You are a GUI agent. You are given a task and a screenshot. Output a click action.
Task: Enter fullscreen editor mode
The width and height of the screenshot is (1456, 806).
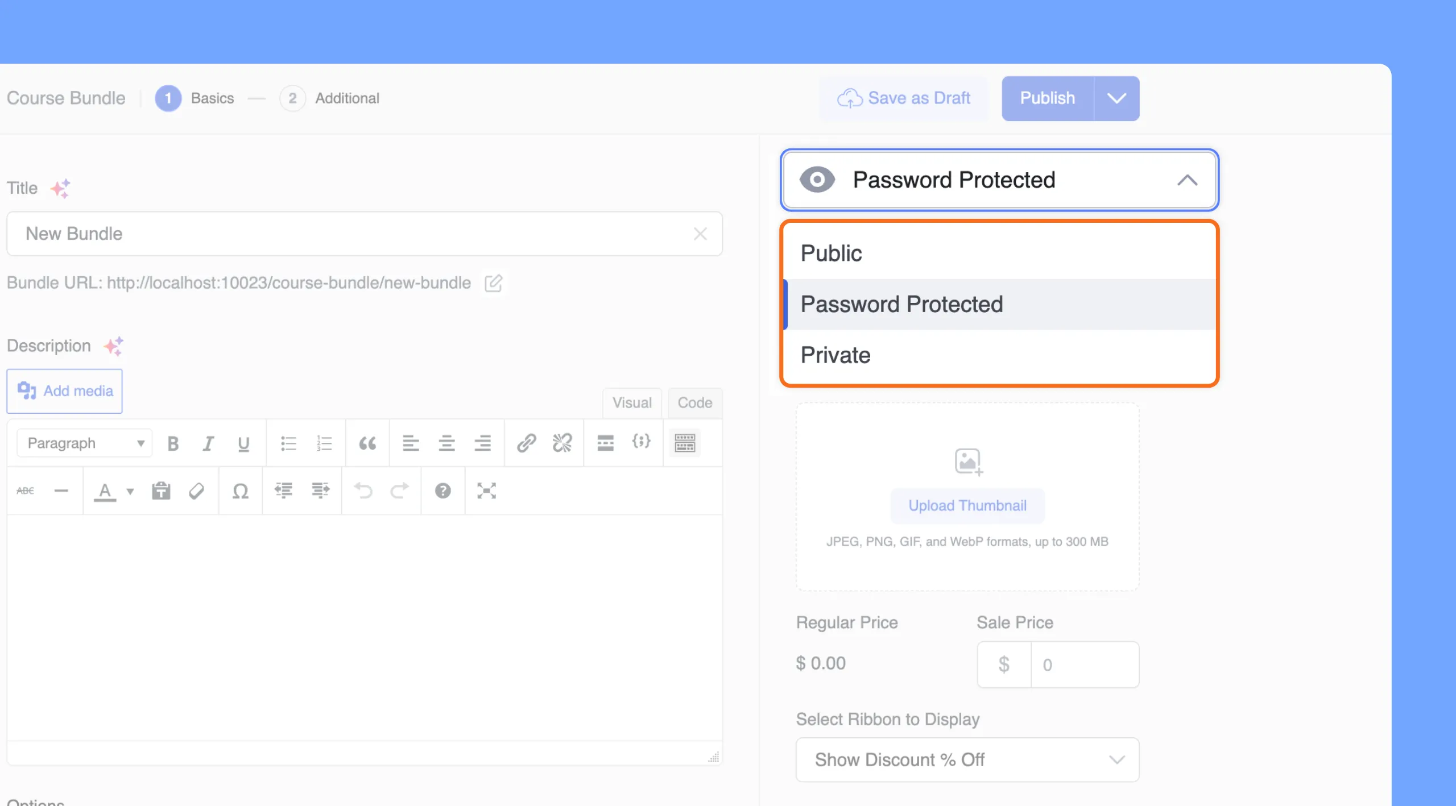486,491
